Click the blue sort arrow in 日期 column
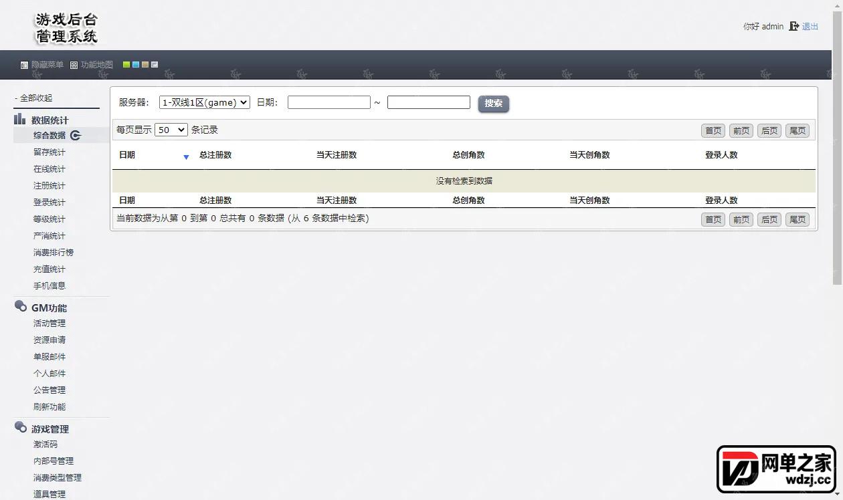843x500 pixels. point(186,157)
